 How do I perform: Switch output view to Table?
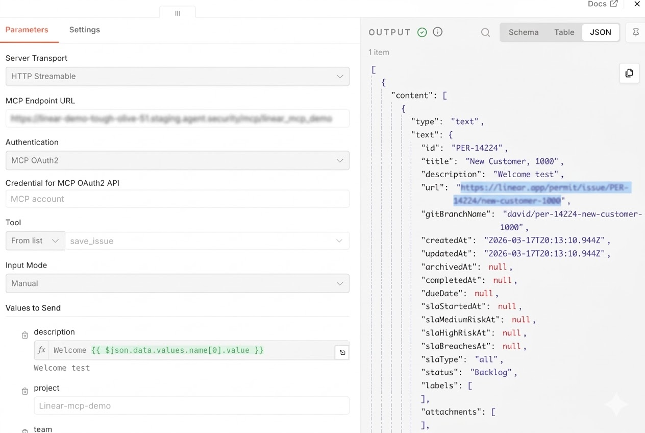[564, 32]
